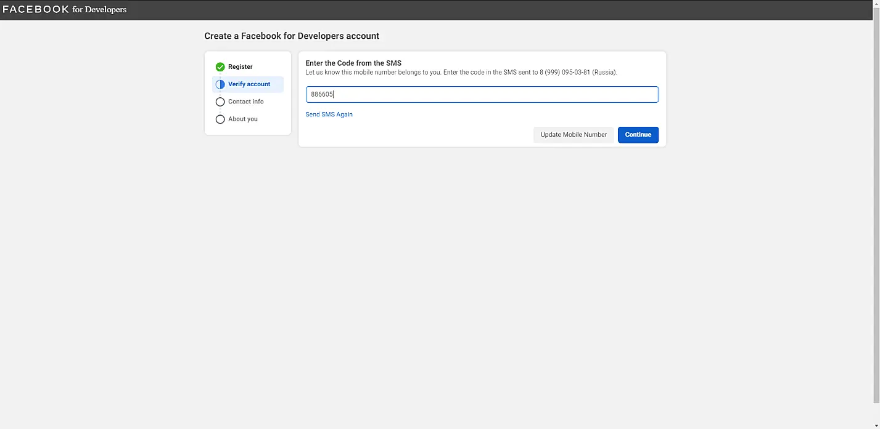Screen dimensions: 880x429
Task: Open the Contact info step label
Action: 245,102
